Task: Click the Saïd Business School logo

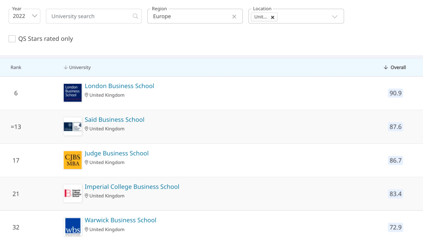Action: [x=72, y=127]
